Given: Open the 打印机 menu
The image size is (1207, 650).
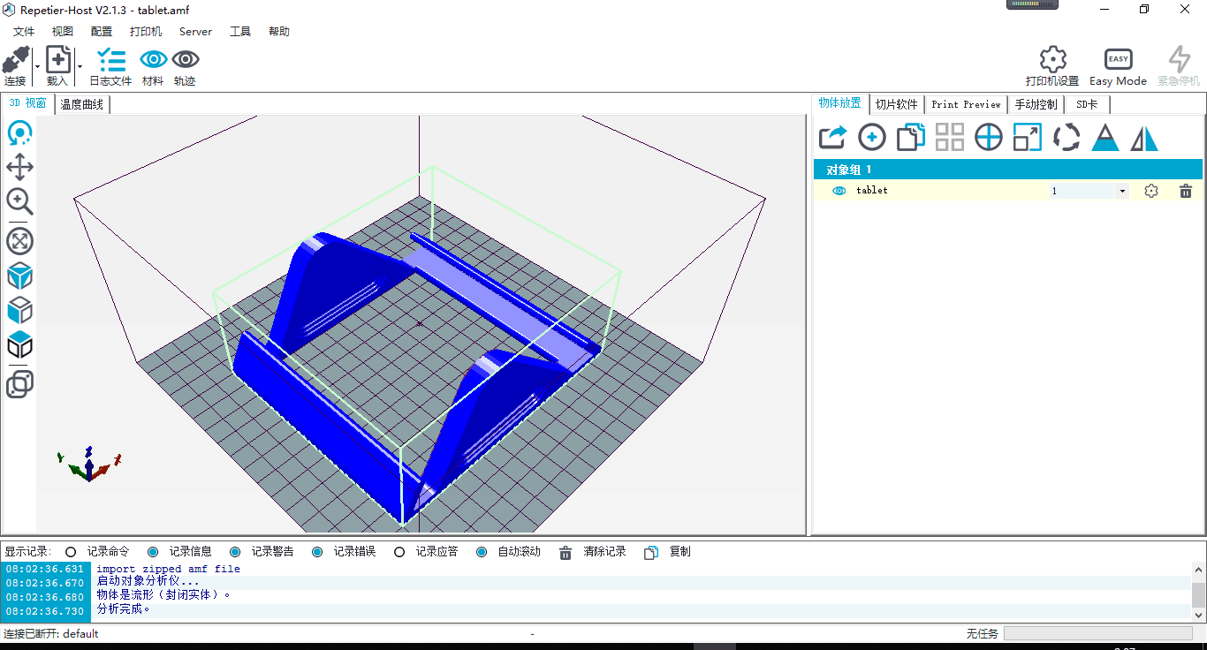Looking at the screenshot, I should (x=146, y=32).
